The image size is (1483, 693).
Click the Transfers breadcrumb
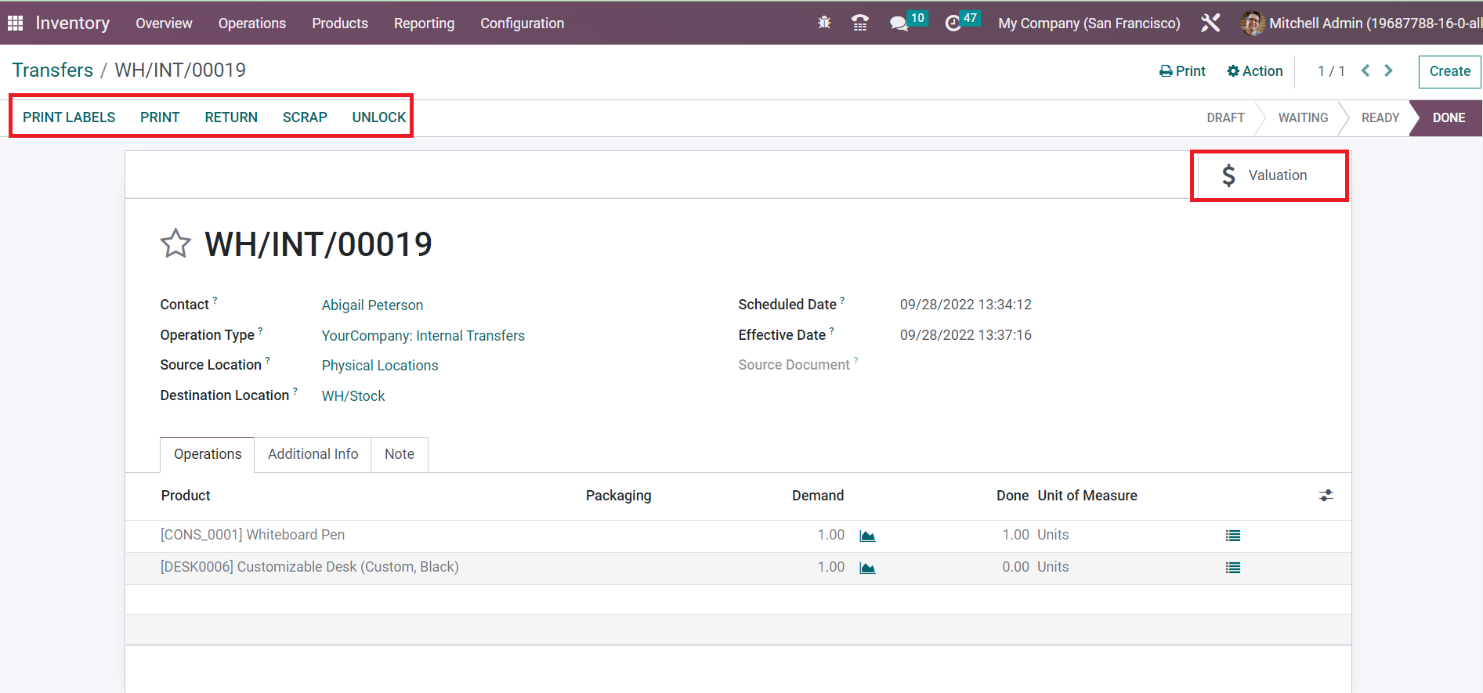point(52,70)
